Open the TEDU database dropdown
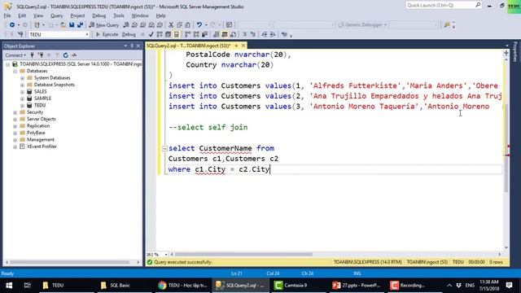This screenshot has width=521, height=293. tap(87, 34)
